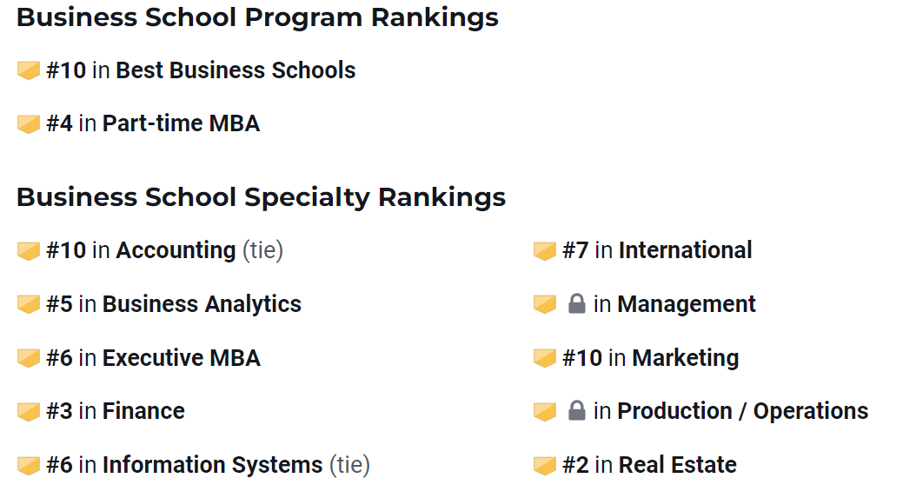Click the badge icon next to Part-time MBA
The width and height of the screenshot is (916, 498).
(x=28, y=124)
